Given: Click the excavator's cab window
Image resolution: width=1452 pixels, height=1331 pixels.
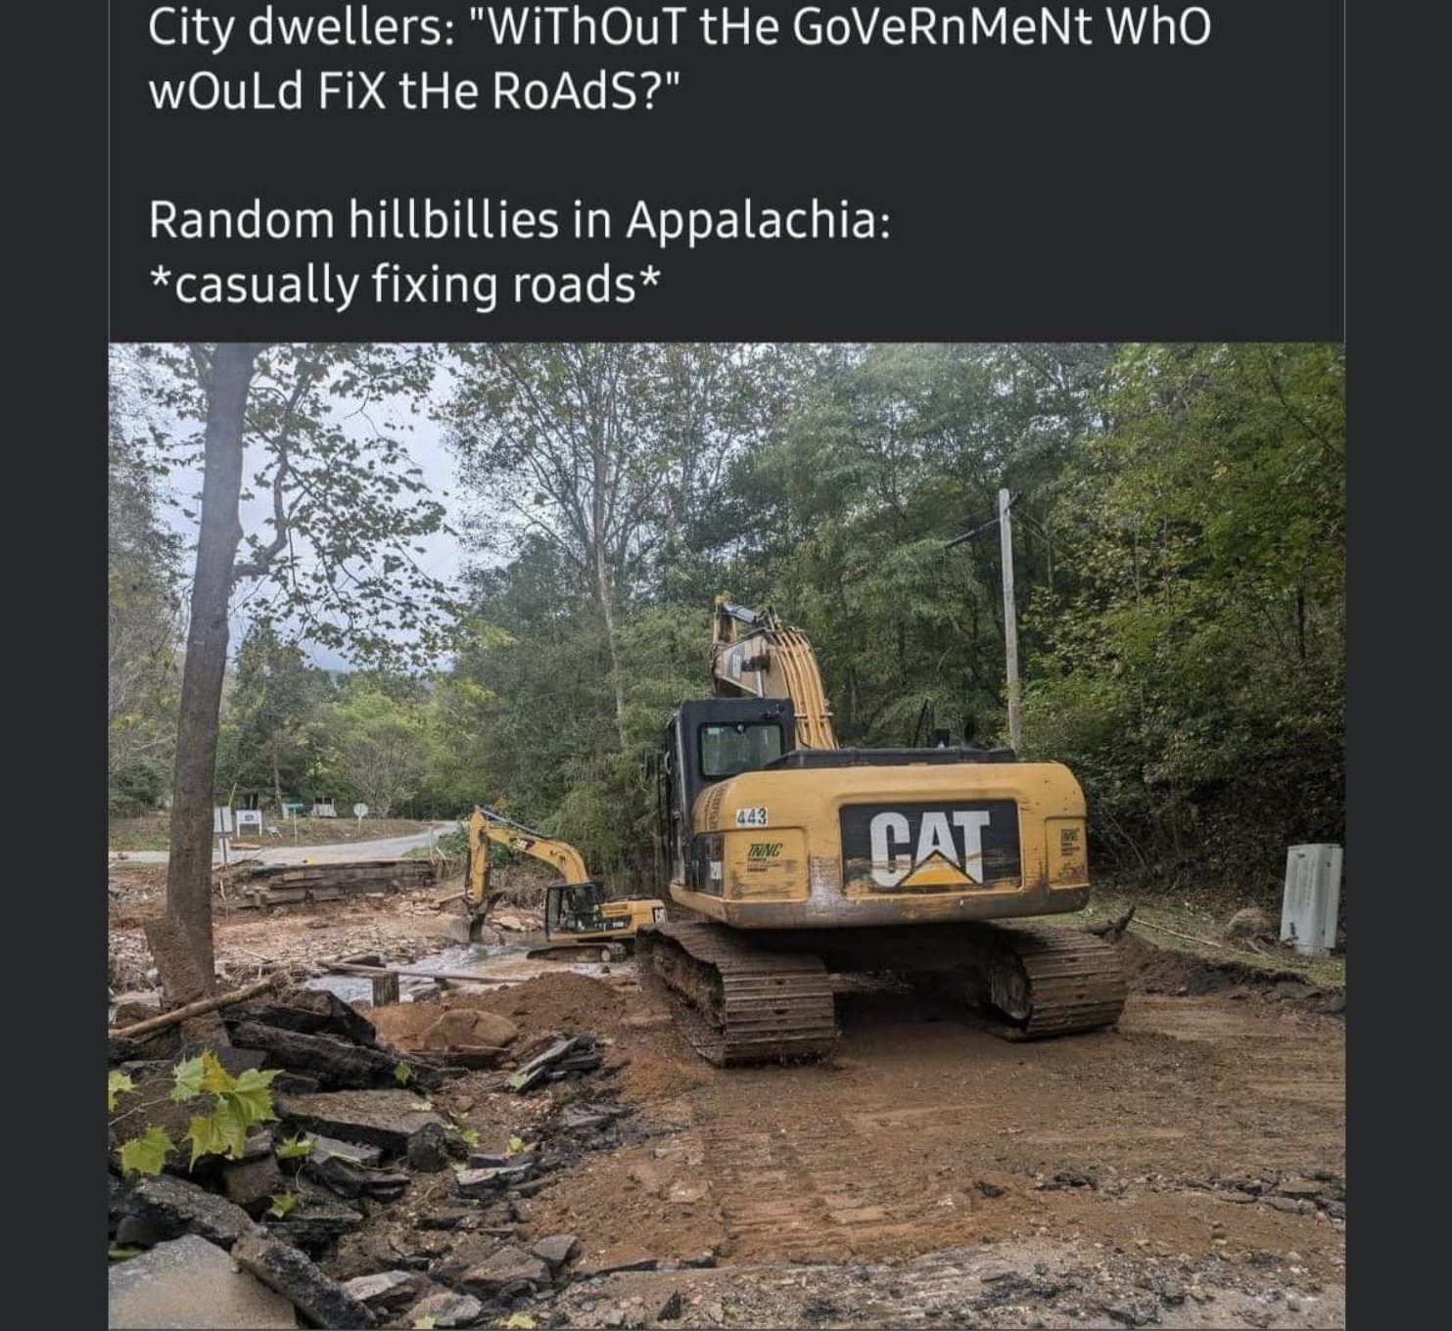Looking at the screenshot, I should coord(739,749).
